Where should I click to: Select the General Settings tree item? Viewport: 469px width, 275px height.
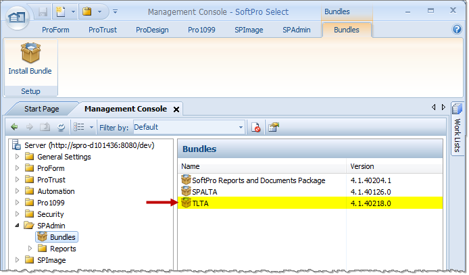[x=64, y=157]
